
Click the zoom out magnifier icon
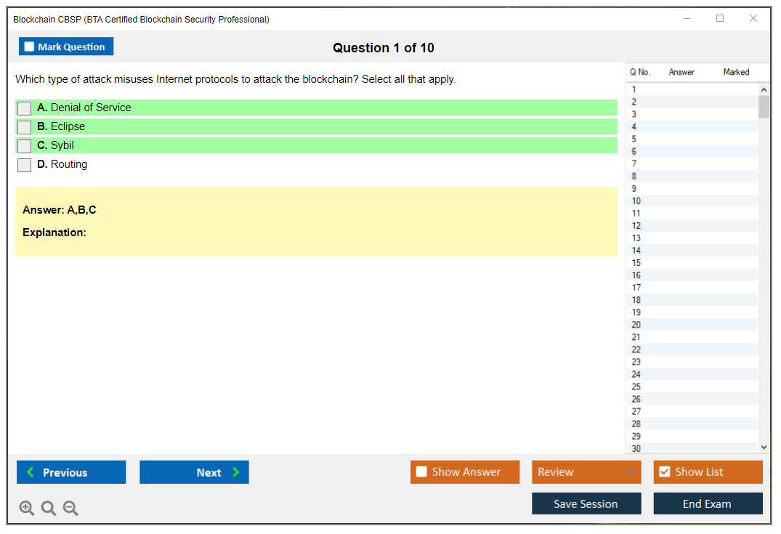click(x=70, y=509)
